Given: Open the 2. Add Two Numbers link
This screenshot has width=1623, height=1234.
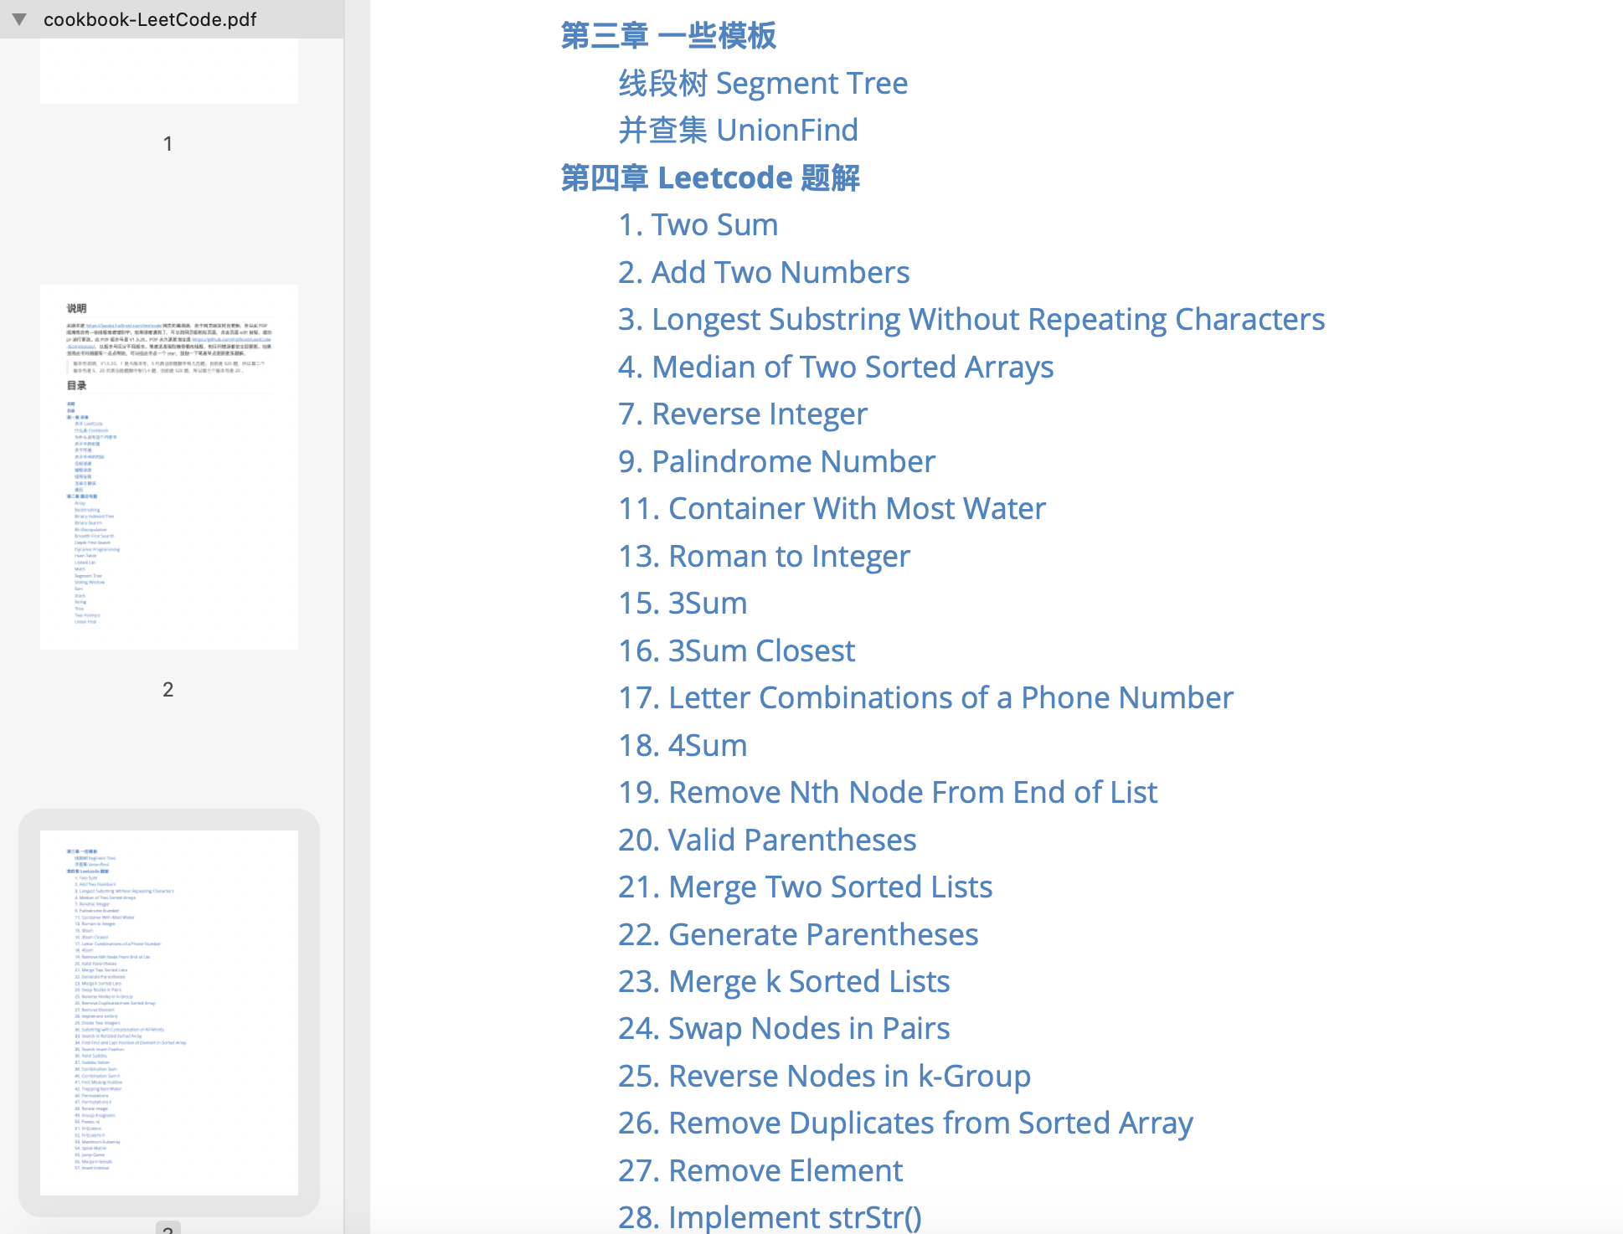Looking at the screenshot, I should 764,272.
